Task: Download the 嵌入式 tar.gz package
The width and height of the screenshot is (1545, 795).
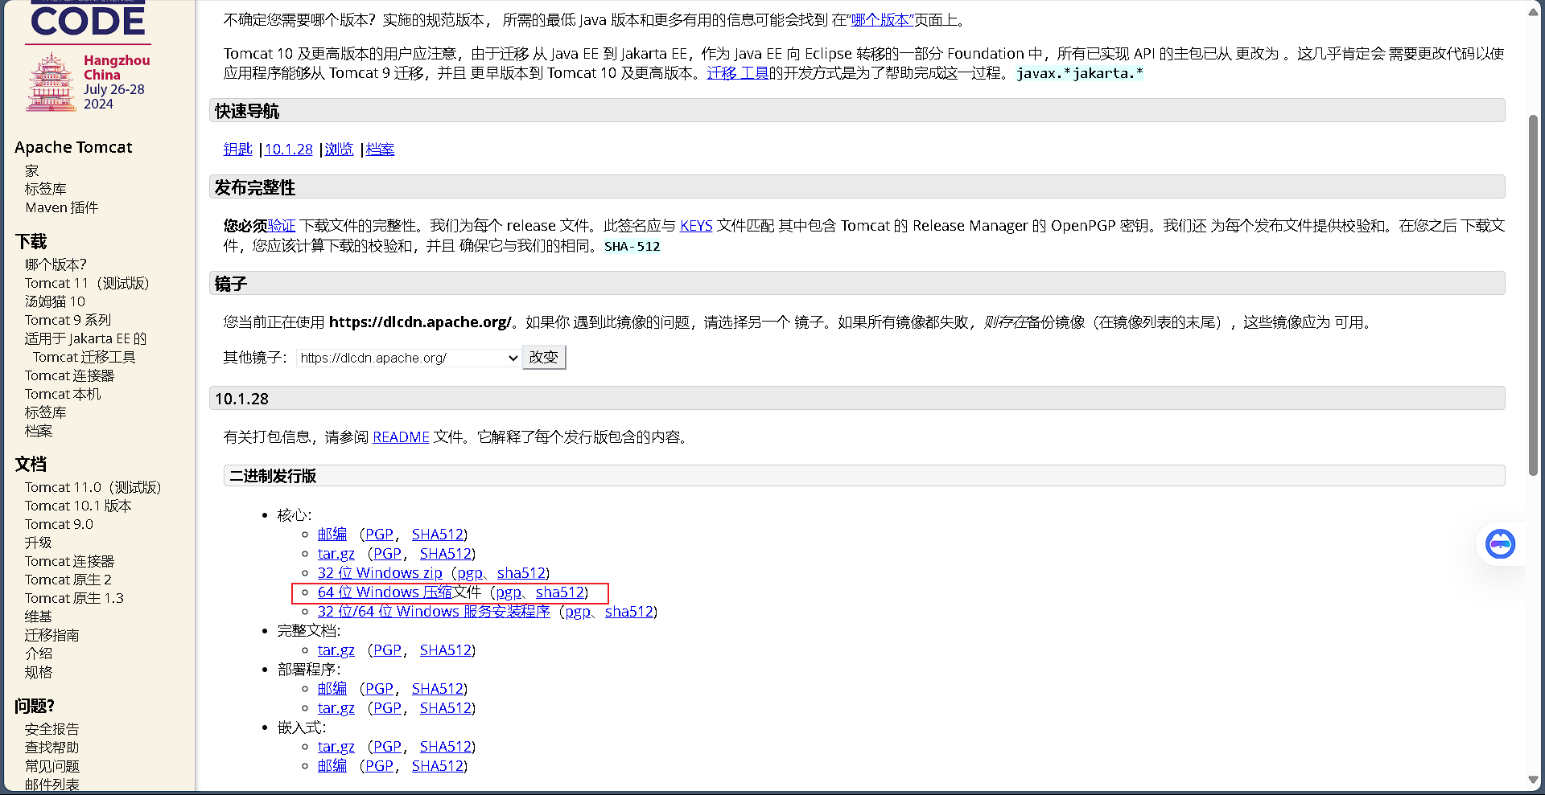Action: [336, 747]
